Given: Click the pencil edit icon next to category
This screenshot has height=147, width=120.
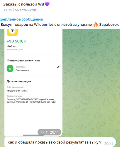Looking at the screenshot, I should pos(59,67).
